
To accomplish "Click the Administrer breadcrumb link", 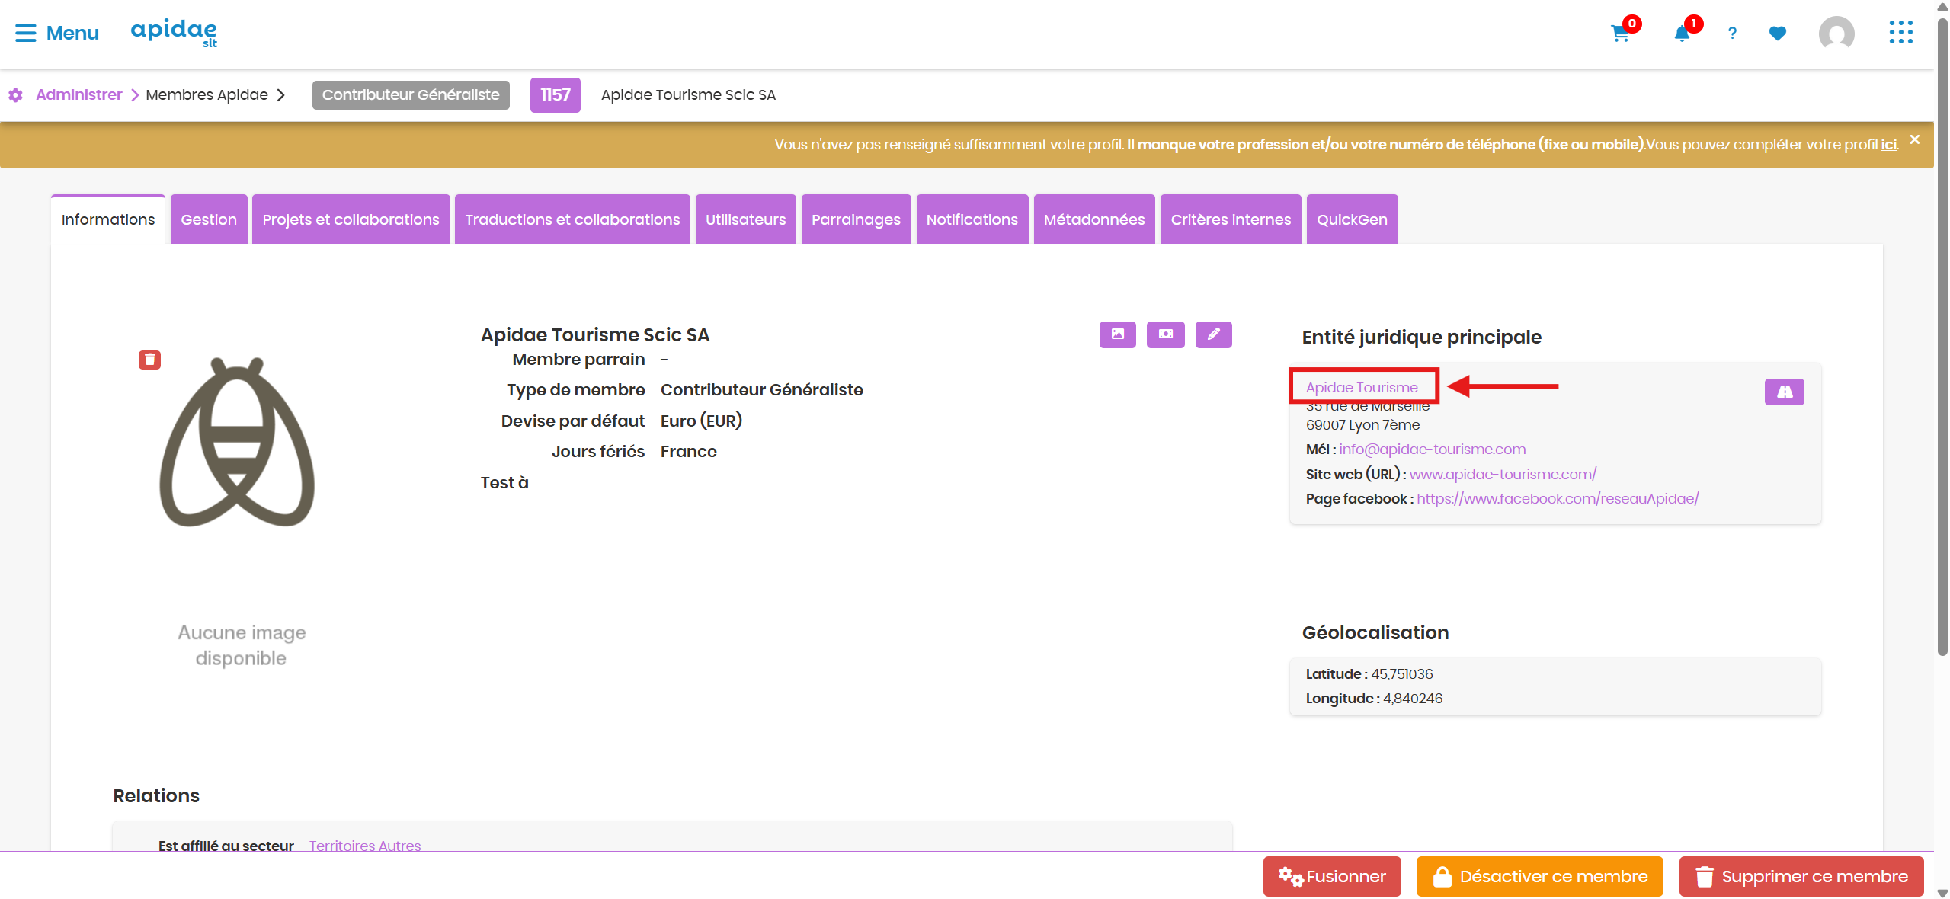I will tap(78, 95).
